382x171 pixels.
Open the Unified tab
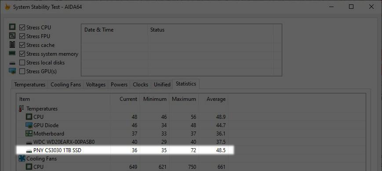click(x=162, y=85)
